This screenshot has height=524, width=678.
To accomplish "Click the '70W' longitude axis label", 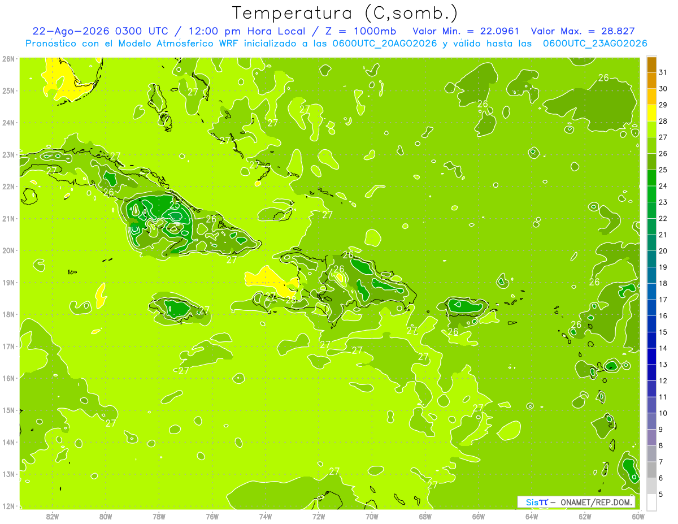I will (372, 517).
